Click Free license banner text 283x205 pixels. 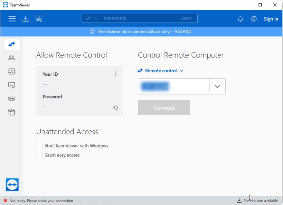145,32
